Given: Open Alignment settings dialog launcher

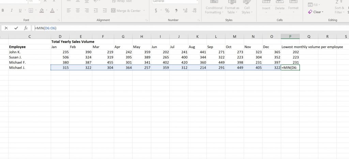Looking at the screenshot, I should [147, 20].
